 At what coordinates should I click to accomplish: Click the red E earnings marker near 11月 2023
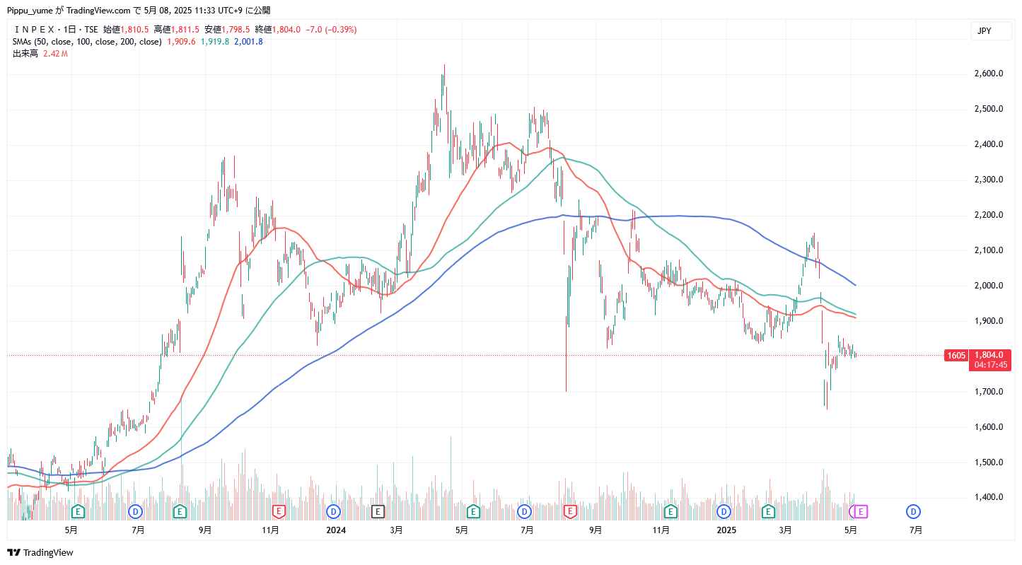click(x=279, y=511)
